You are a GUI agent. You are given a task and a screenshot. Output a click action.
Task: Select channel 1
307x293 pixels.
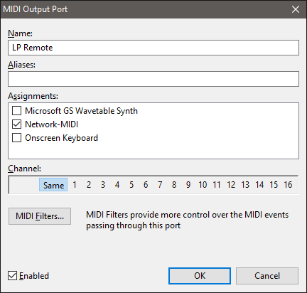tap(75, 185)
